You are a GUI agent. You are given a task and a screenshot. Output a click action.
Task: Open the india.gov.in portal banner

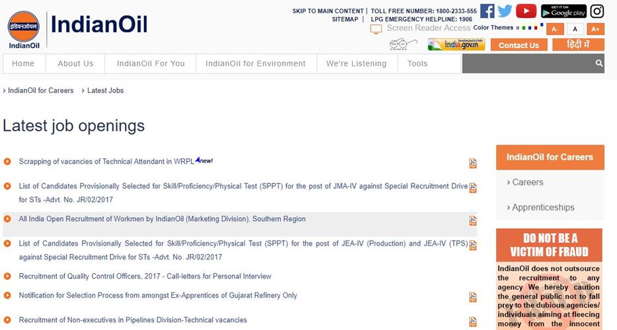click(456, 44)
